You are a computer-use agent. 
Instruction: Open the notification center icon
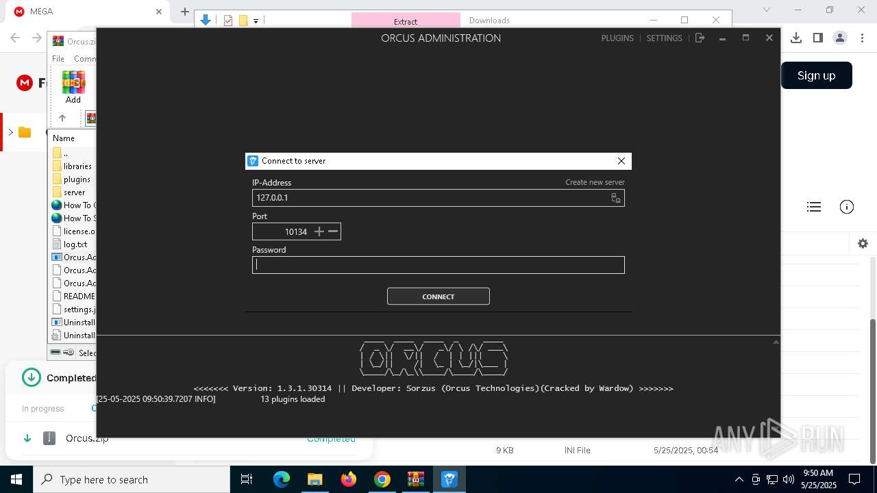pyautogui.click(x=854, y=479)
